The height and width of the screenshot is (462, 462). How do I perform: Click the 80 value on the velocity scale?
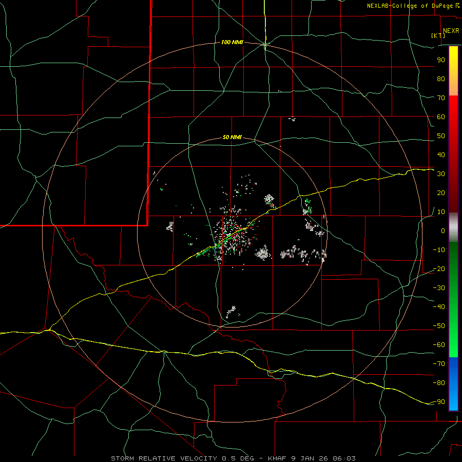[x=441, y=79]
